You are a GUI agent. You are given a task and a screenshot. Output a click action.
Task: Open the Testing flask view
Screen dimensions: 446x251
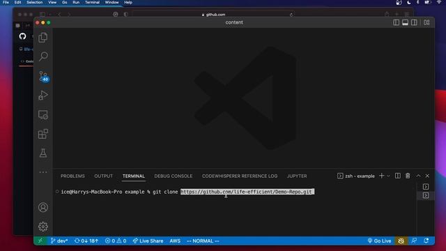pyautogui.click(x=43, y=153)
